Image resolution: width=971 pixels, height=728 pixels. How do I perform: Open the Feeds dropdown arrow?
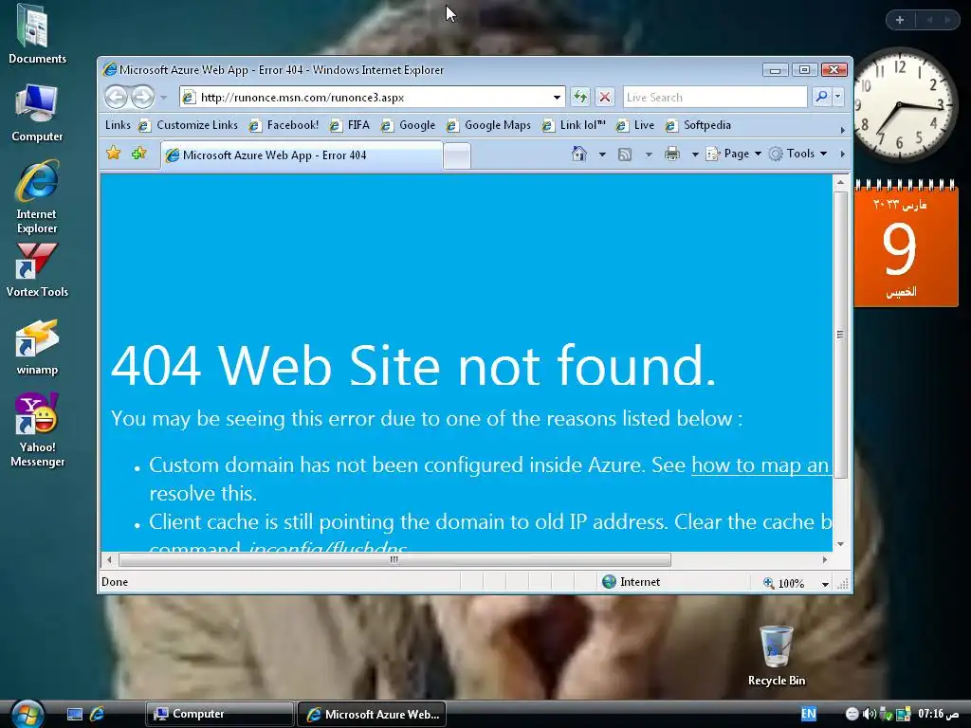649,155
